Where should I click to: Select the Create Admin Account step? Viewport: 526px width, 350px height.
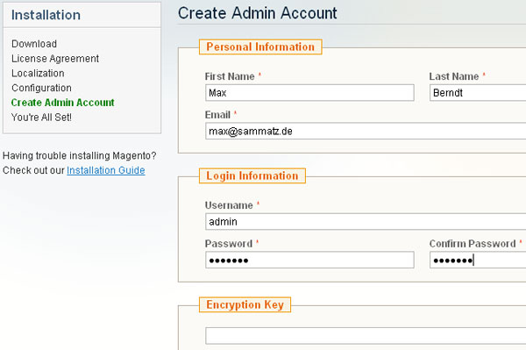coord(63,103)
